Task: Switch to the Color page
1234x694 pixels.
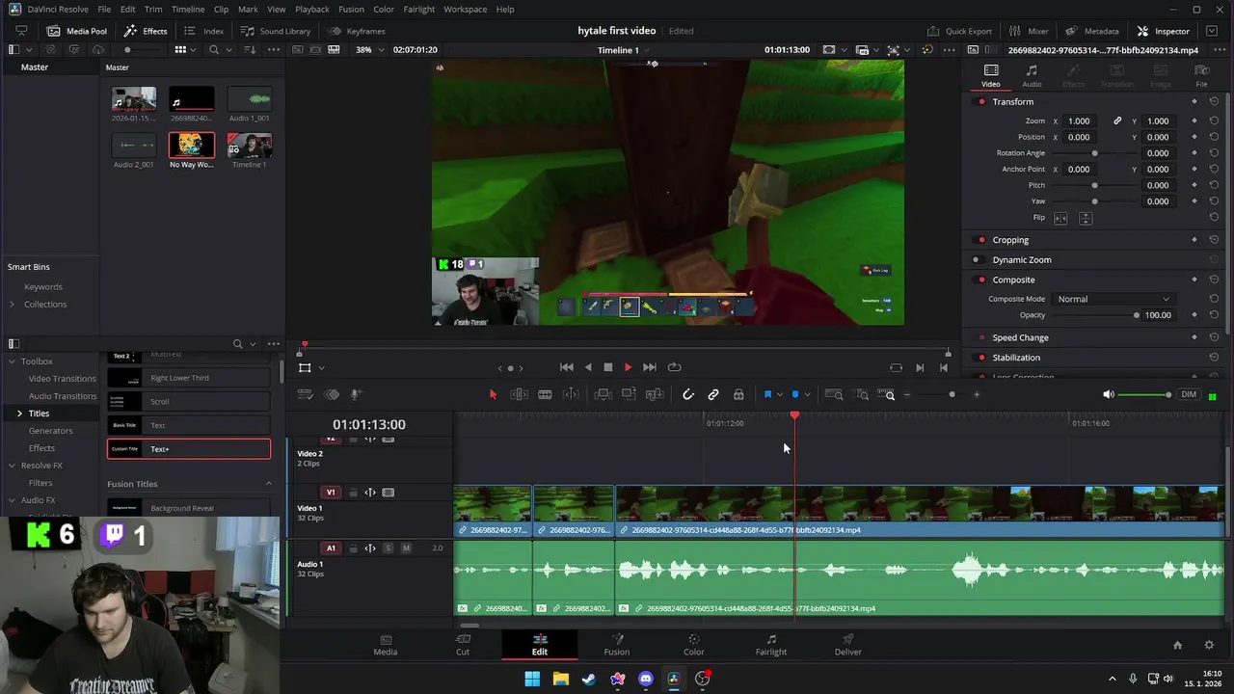Action: 693,645
